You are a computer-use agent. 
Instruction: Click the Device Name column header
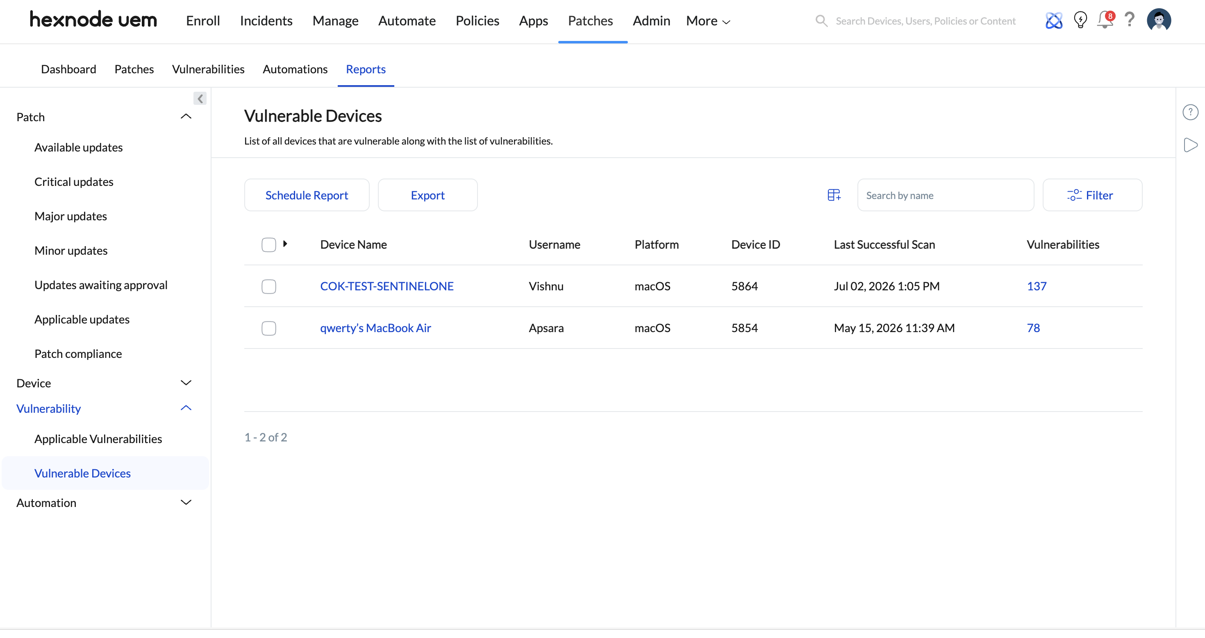(x=353, y=244)
